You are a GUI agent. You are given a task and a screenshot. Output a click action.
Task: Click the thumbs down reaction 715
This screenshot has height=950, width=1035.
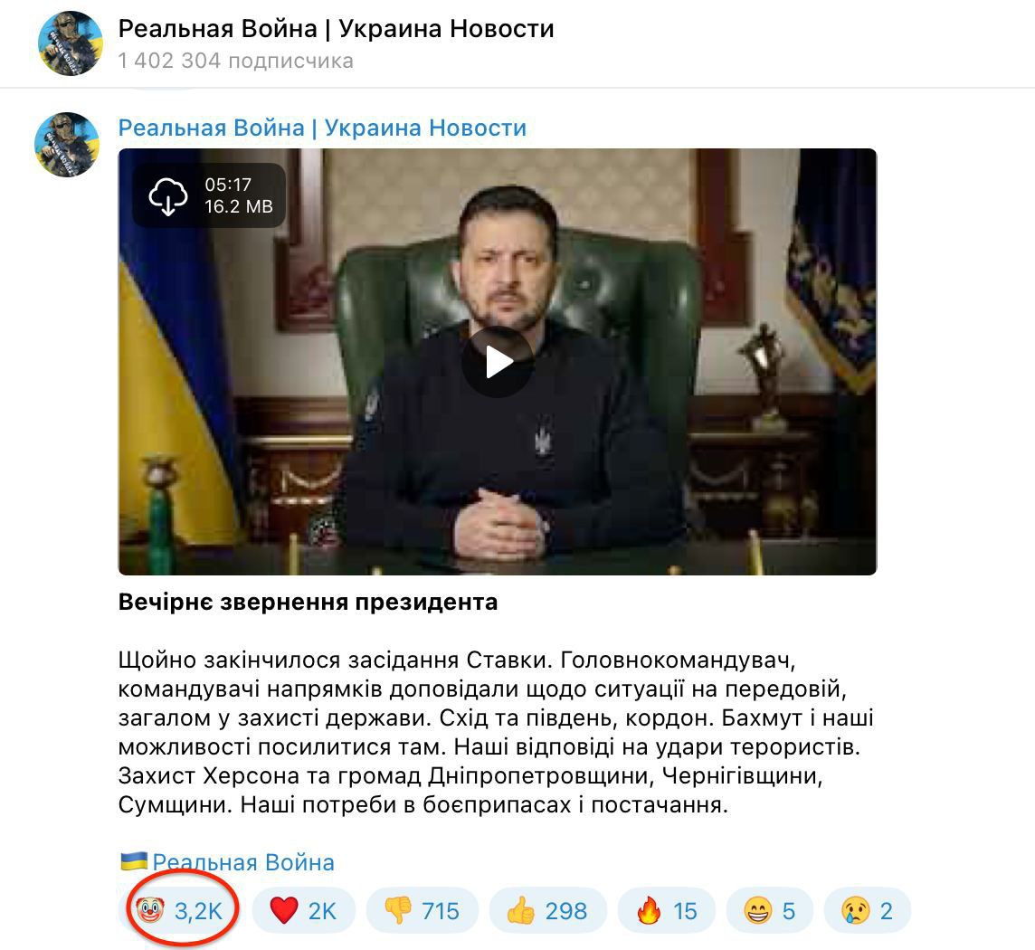tap(422, 910)
